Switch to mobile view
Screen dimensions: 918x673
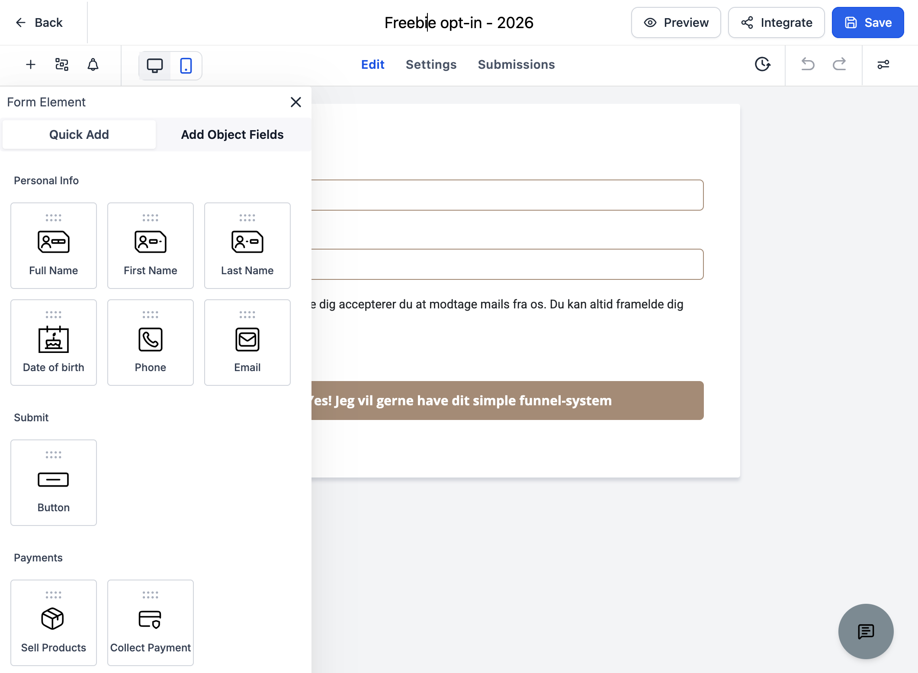tap(186, 66)
